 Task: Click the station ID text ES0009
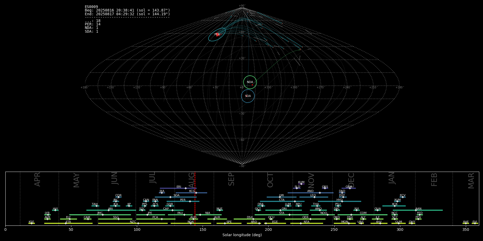91,7
